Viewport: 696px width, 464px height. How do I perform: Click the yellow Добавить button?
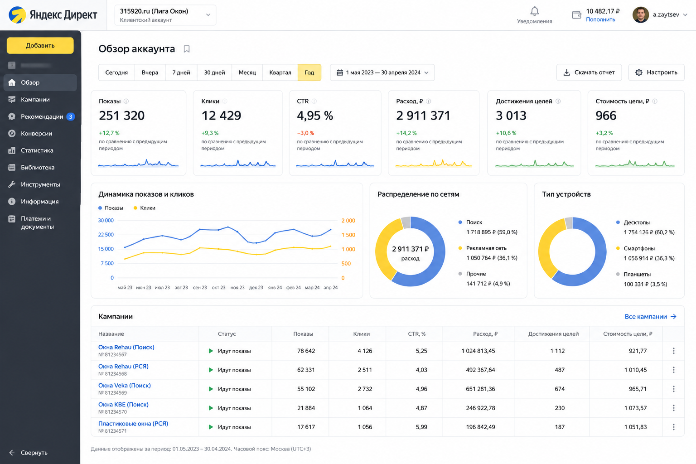pyautogui.click(x=40, y=45)
